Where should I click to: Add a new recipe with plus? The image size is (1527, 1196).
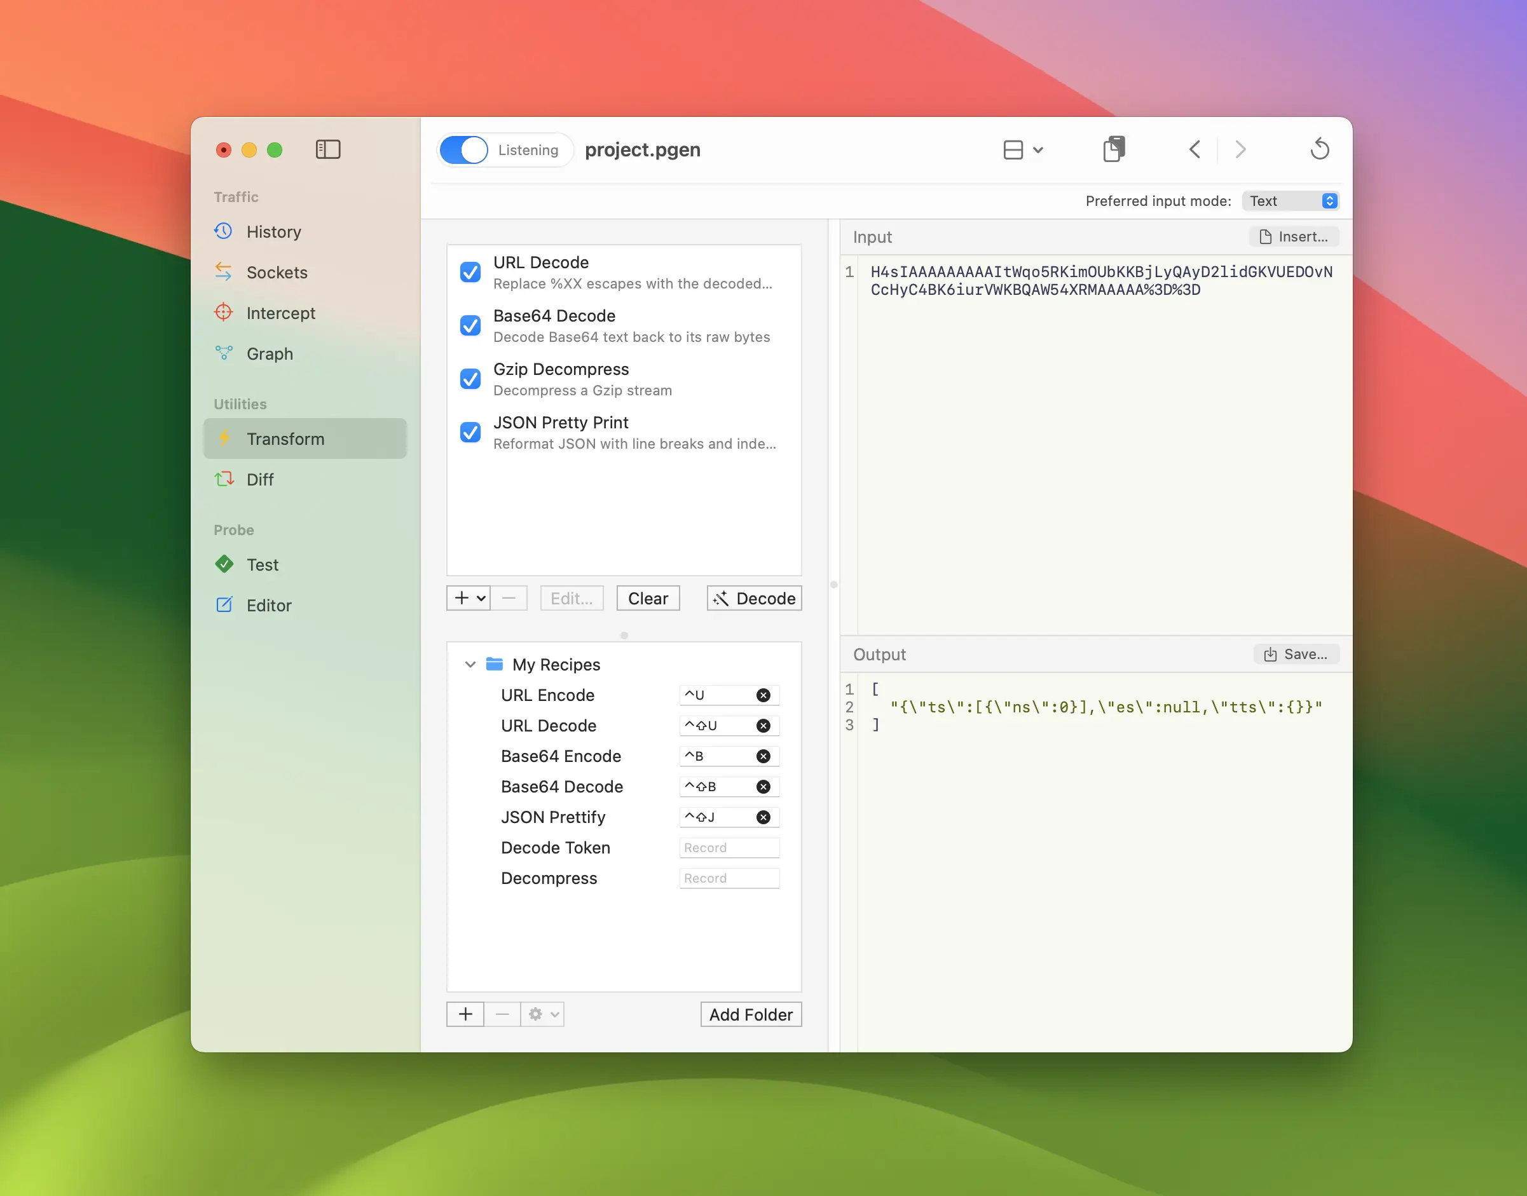pos(465,1014)
